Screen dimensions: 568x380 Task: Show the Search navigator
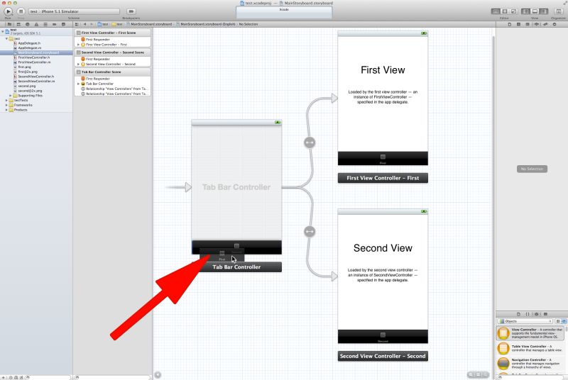[x=28, y=24]
